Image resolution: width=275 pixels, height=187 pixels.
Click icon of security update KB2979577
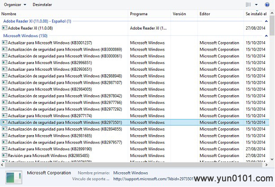pyautogui.click(x=4, y=142)
